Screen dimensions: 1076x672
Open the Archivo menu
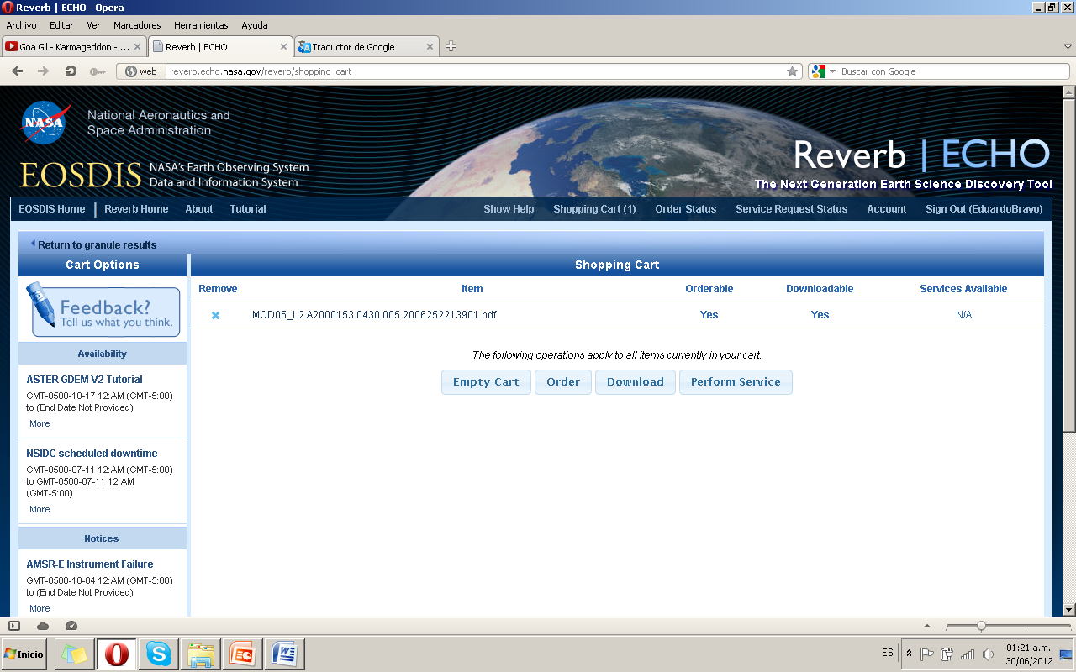coord(21,25)
